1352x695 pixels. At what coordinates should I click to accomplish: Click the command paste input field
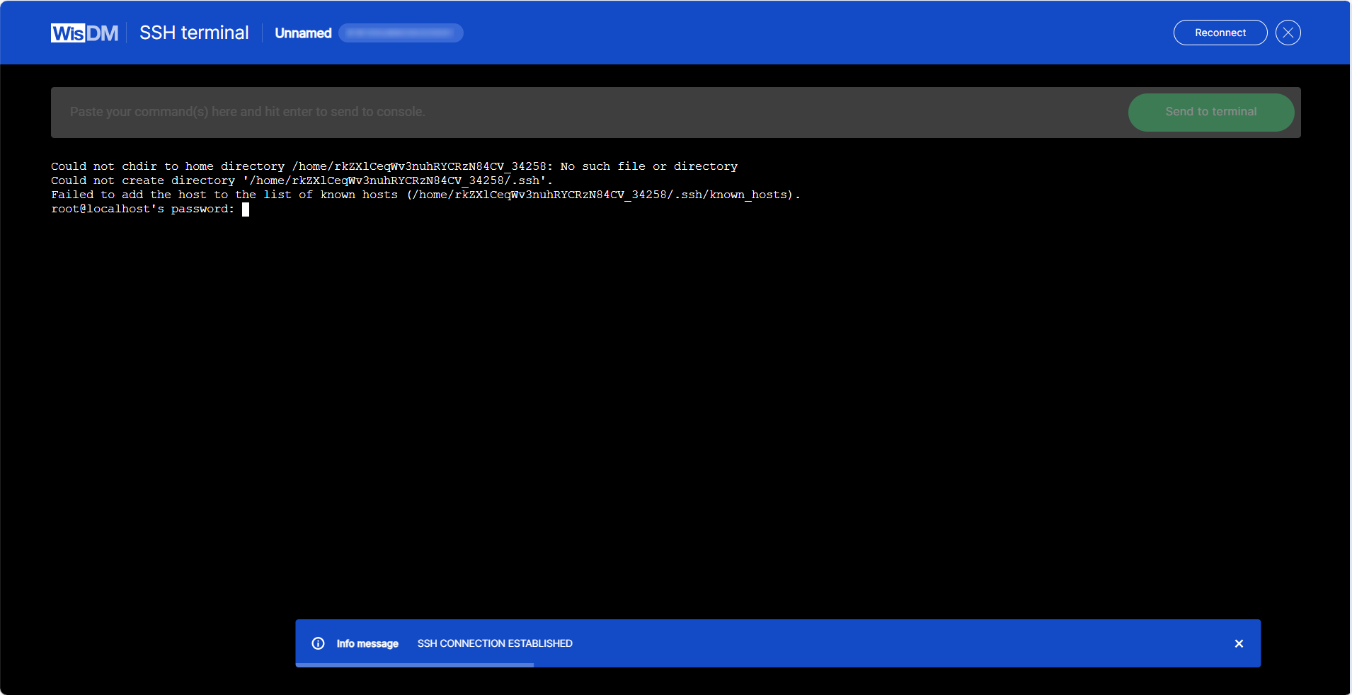coord(566,112)
